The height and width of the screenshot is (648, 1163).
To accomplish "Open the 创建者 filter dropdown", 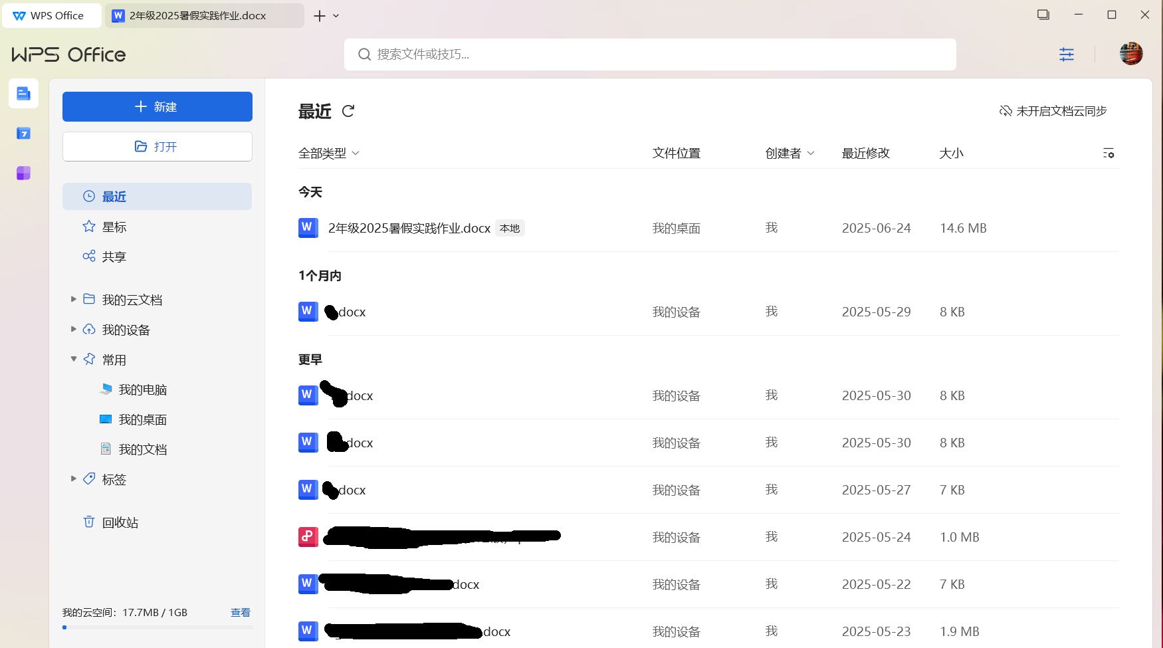I will pyautogui.click(x=790, y=154).
